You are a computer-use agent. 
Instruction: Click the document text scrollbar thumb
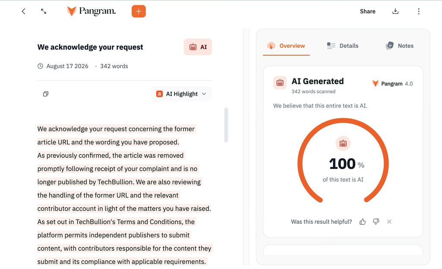click(x=226, y=125)
